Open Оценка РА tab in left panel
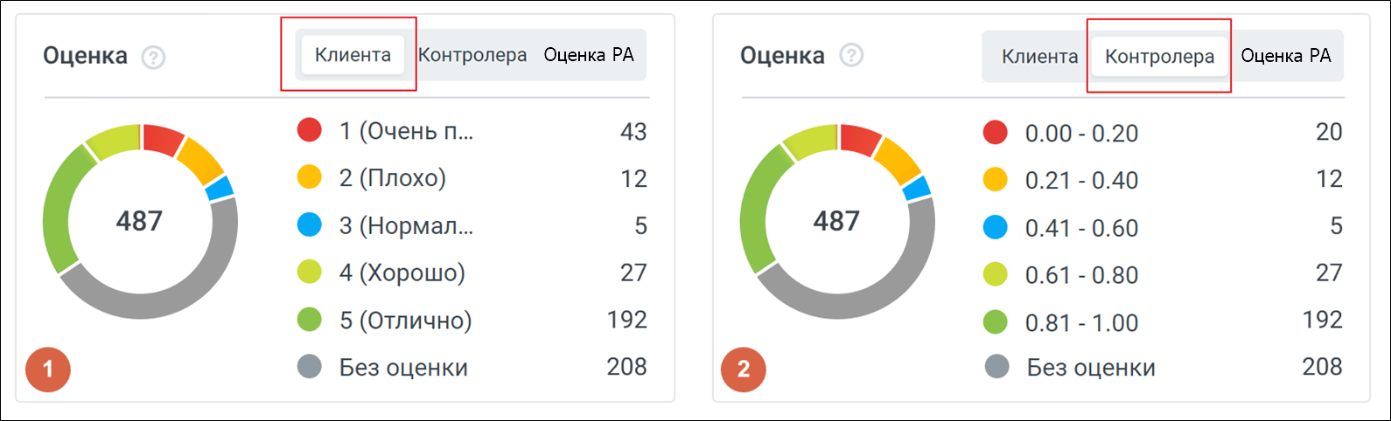Image resolution: width=1391 pixels, height=421 pixels. (589, 55)
